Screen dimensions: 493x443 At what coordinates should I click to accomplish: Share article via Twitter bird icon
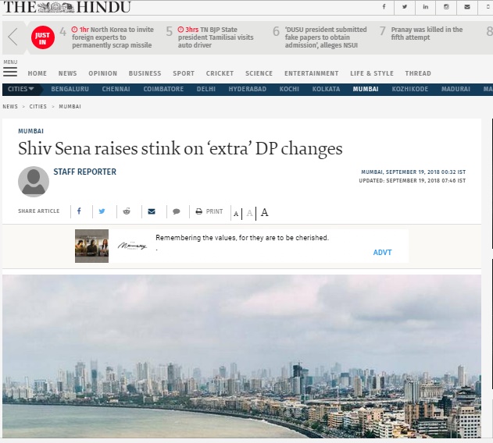(102, 211)
